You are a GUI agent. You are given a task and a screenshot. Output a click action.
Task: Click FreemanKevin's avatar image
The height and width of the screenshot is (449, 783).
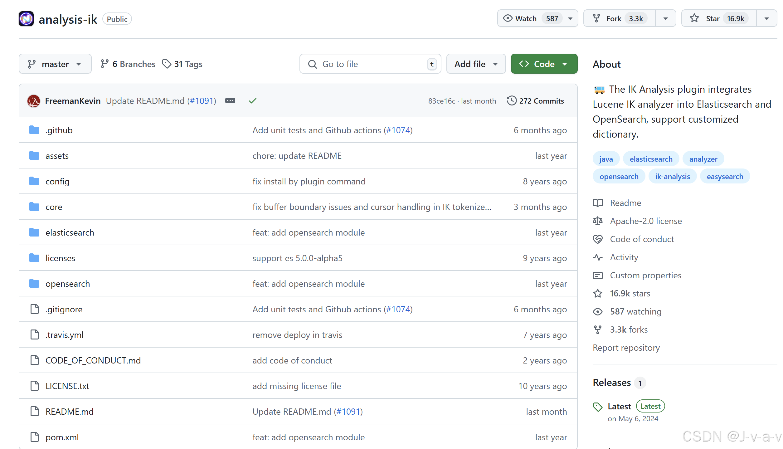tap(34, 101)
